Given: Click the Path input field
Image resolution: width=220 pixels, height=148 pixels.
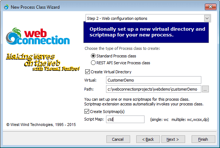Looking at the screenshot, I should click(153, 89).
